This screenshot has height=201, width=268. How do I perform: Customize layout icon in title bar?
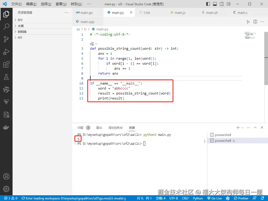[228, 4]
